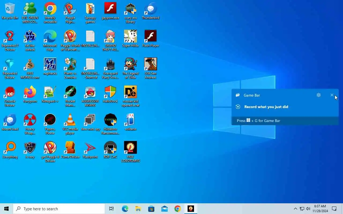The width and height of the screenshot is (343, 214).
Task: Select the GRAND THEFT AU... shortcut
Action: (110, 41)
